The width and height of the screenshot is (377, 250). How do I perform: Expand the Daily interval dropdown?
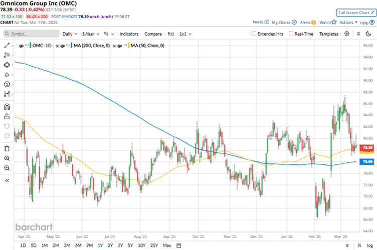pos(70,34)
